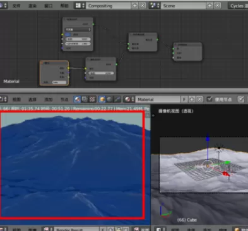This screenshot has height=231, width=248.
Task: Select the shader nodes tree type icon
Action: (x=78, y=99)
